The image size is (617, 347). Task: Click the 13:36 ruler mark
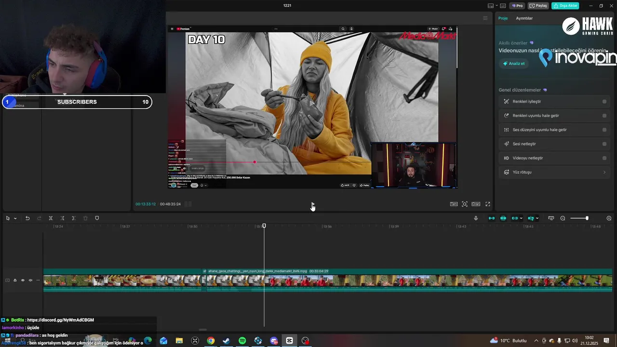point(327,227)
